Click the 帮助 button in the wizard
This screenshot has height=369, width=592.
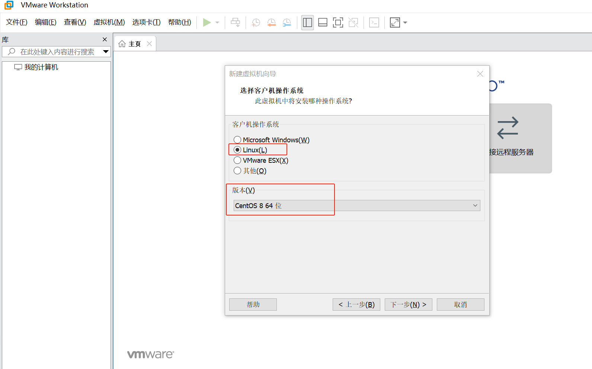253,304
